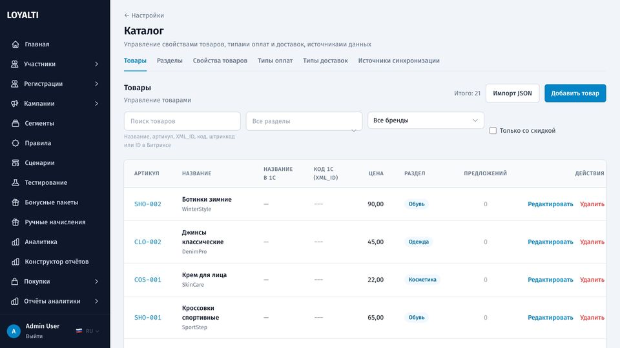Click the brand text SkinCare
This screenshot has height=348, width=620.
pyautogui.click(x=193, y=285)
